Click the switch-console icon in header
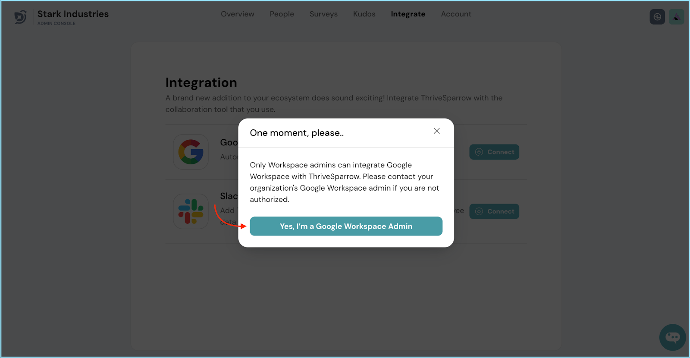This screenshot has height=358, width=690. click(657, 17)
